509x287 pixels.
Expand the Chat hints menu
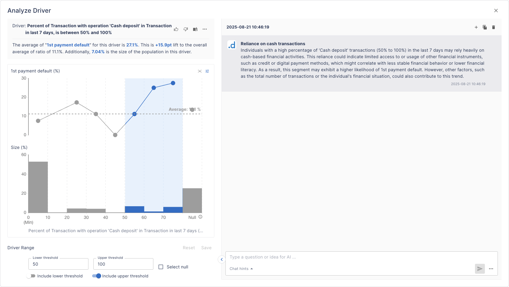[x=241, y=269]
